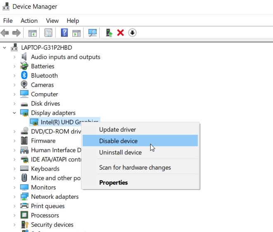The height and width of the screenshot is (232, 273).
Task: Click the Cameras webcam icon
Action: (x=24, y=85)
